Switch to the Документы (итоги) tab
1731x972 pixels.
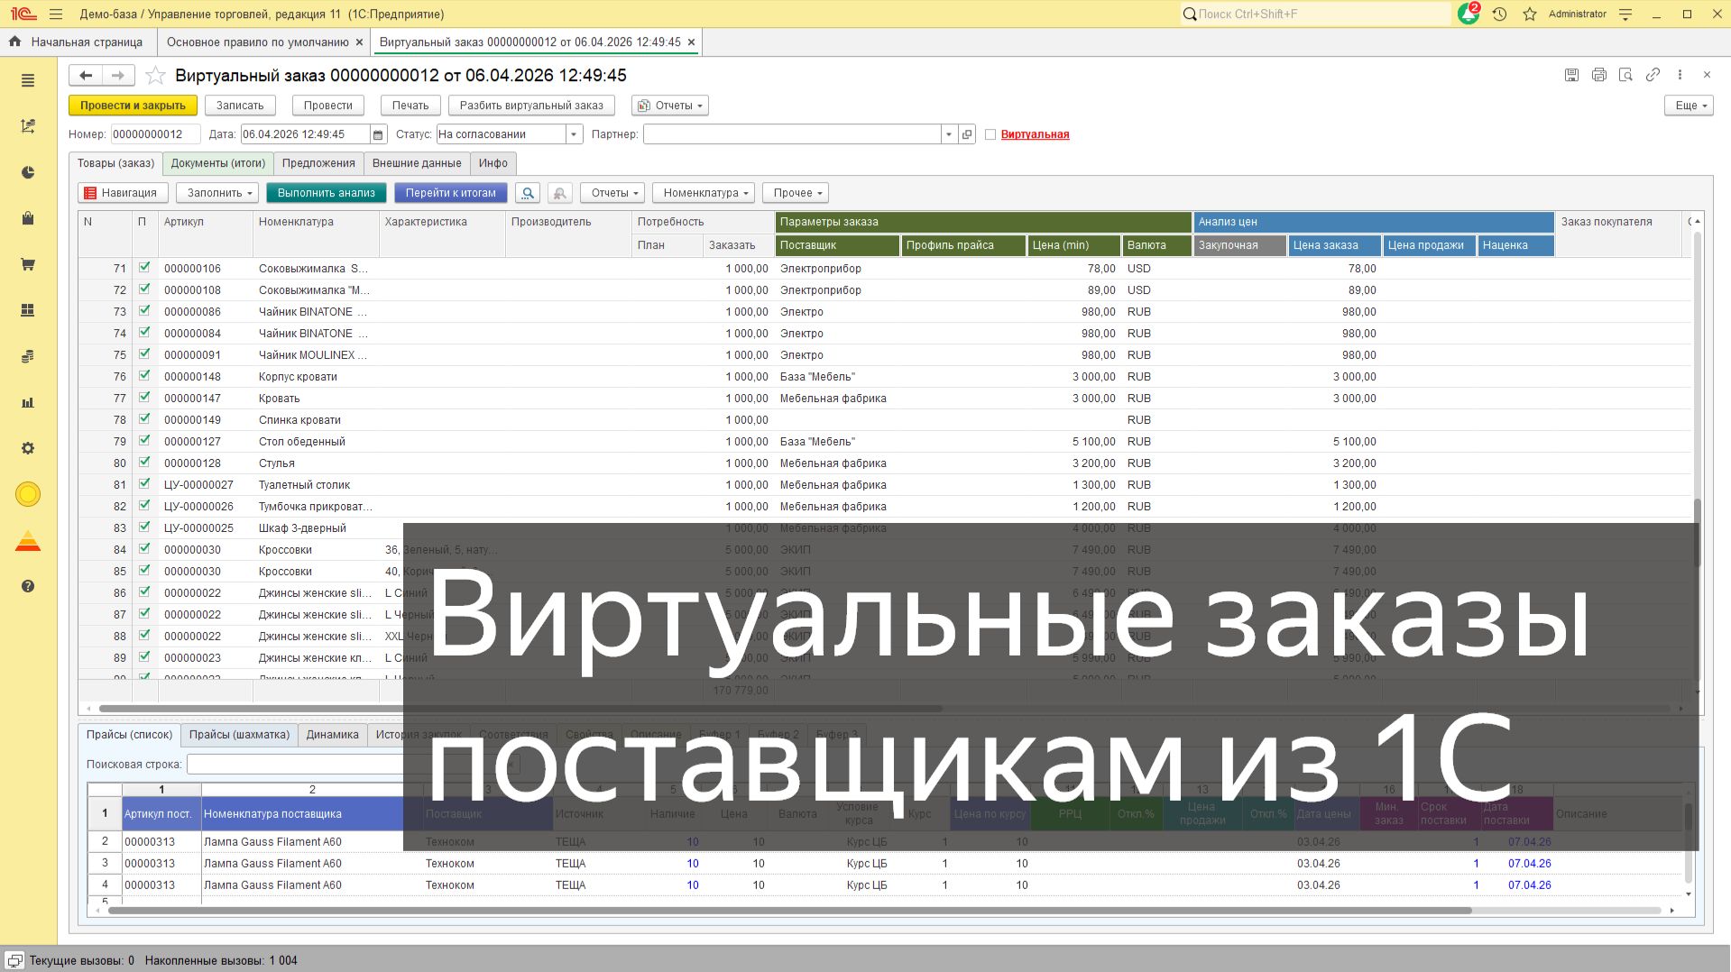coord(218,163)
